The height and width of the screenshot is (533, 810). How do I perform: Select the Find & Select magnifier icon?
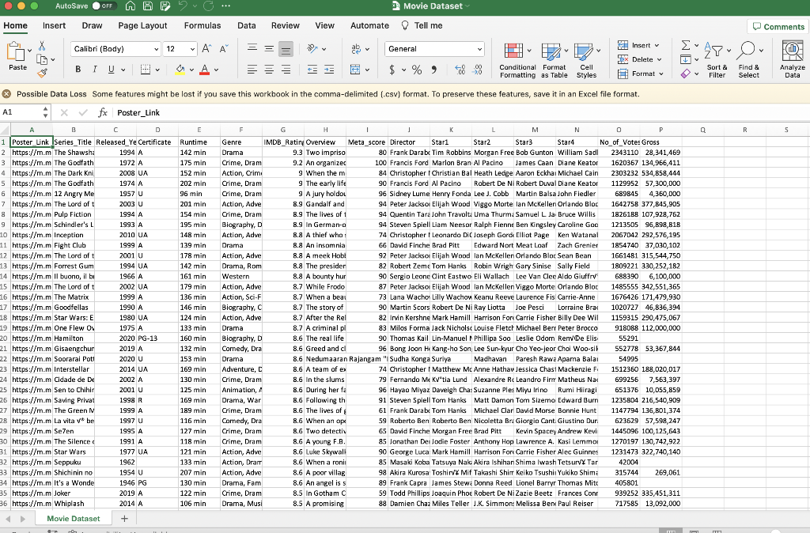(748, 51)
